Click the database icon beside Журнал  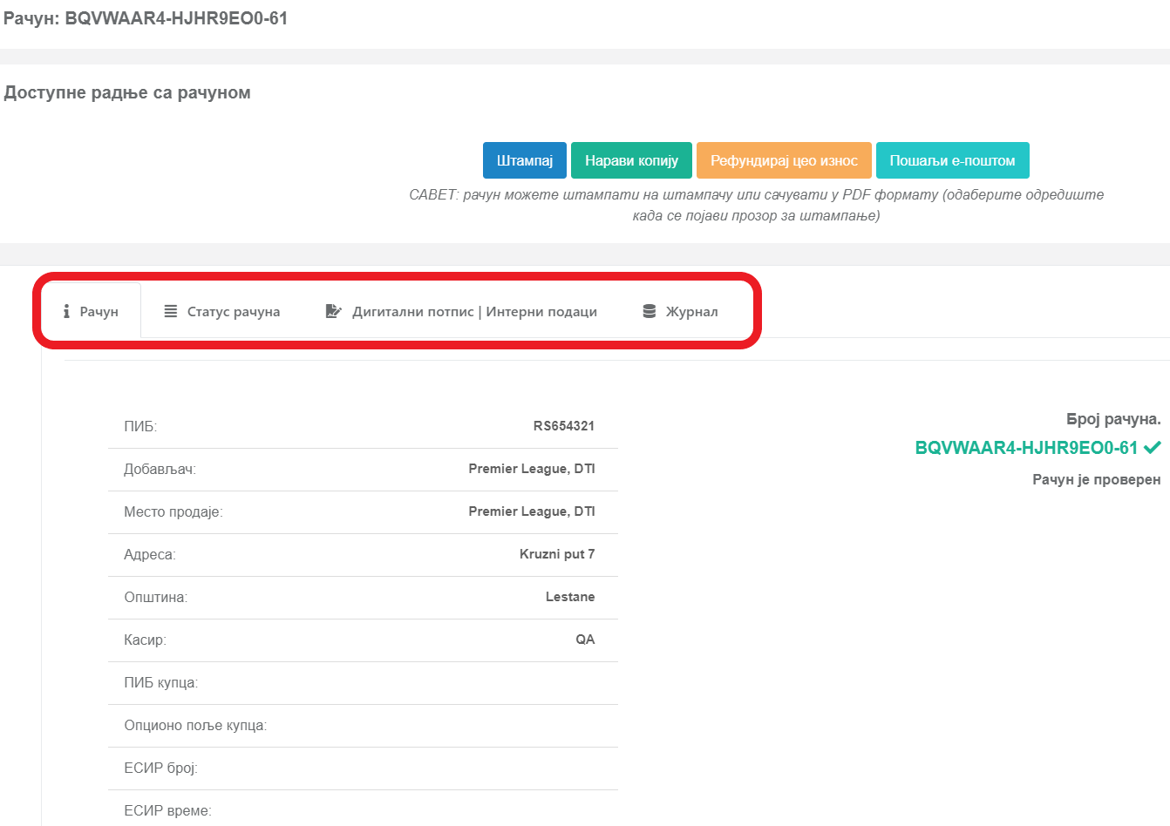649,311
